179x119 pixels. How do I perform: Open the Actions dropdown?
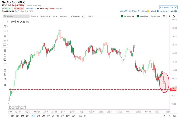click(165, 11)
